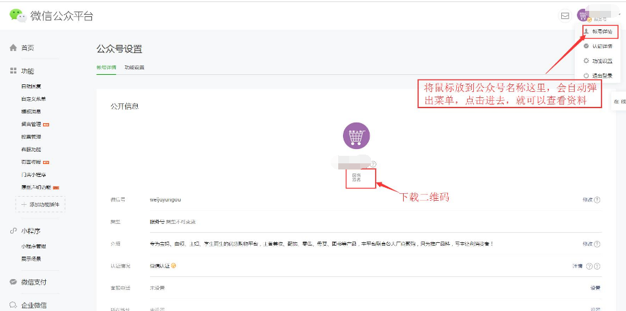626x311 pixels.
Task: Switch to the 功能设置 tab
Action: (134, 67)
